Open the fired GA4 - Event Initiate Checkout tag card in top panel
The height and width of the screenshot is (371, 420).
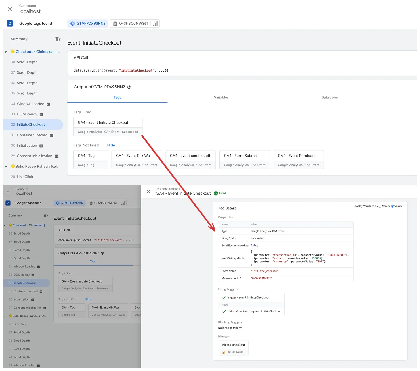pyautogui.click(x=108, y=127)
